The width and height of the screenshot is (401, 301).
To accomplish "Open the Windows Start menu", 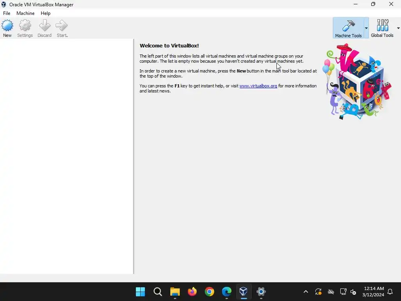I will point(140,292).
